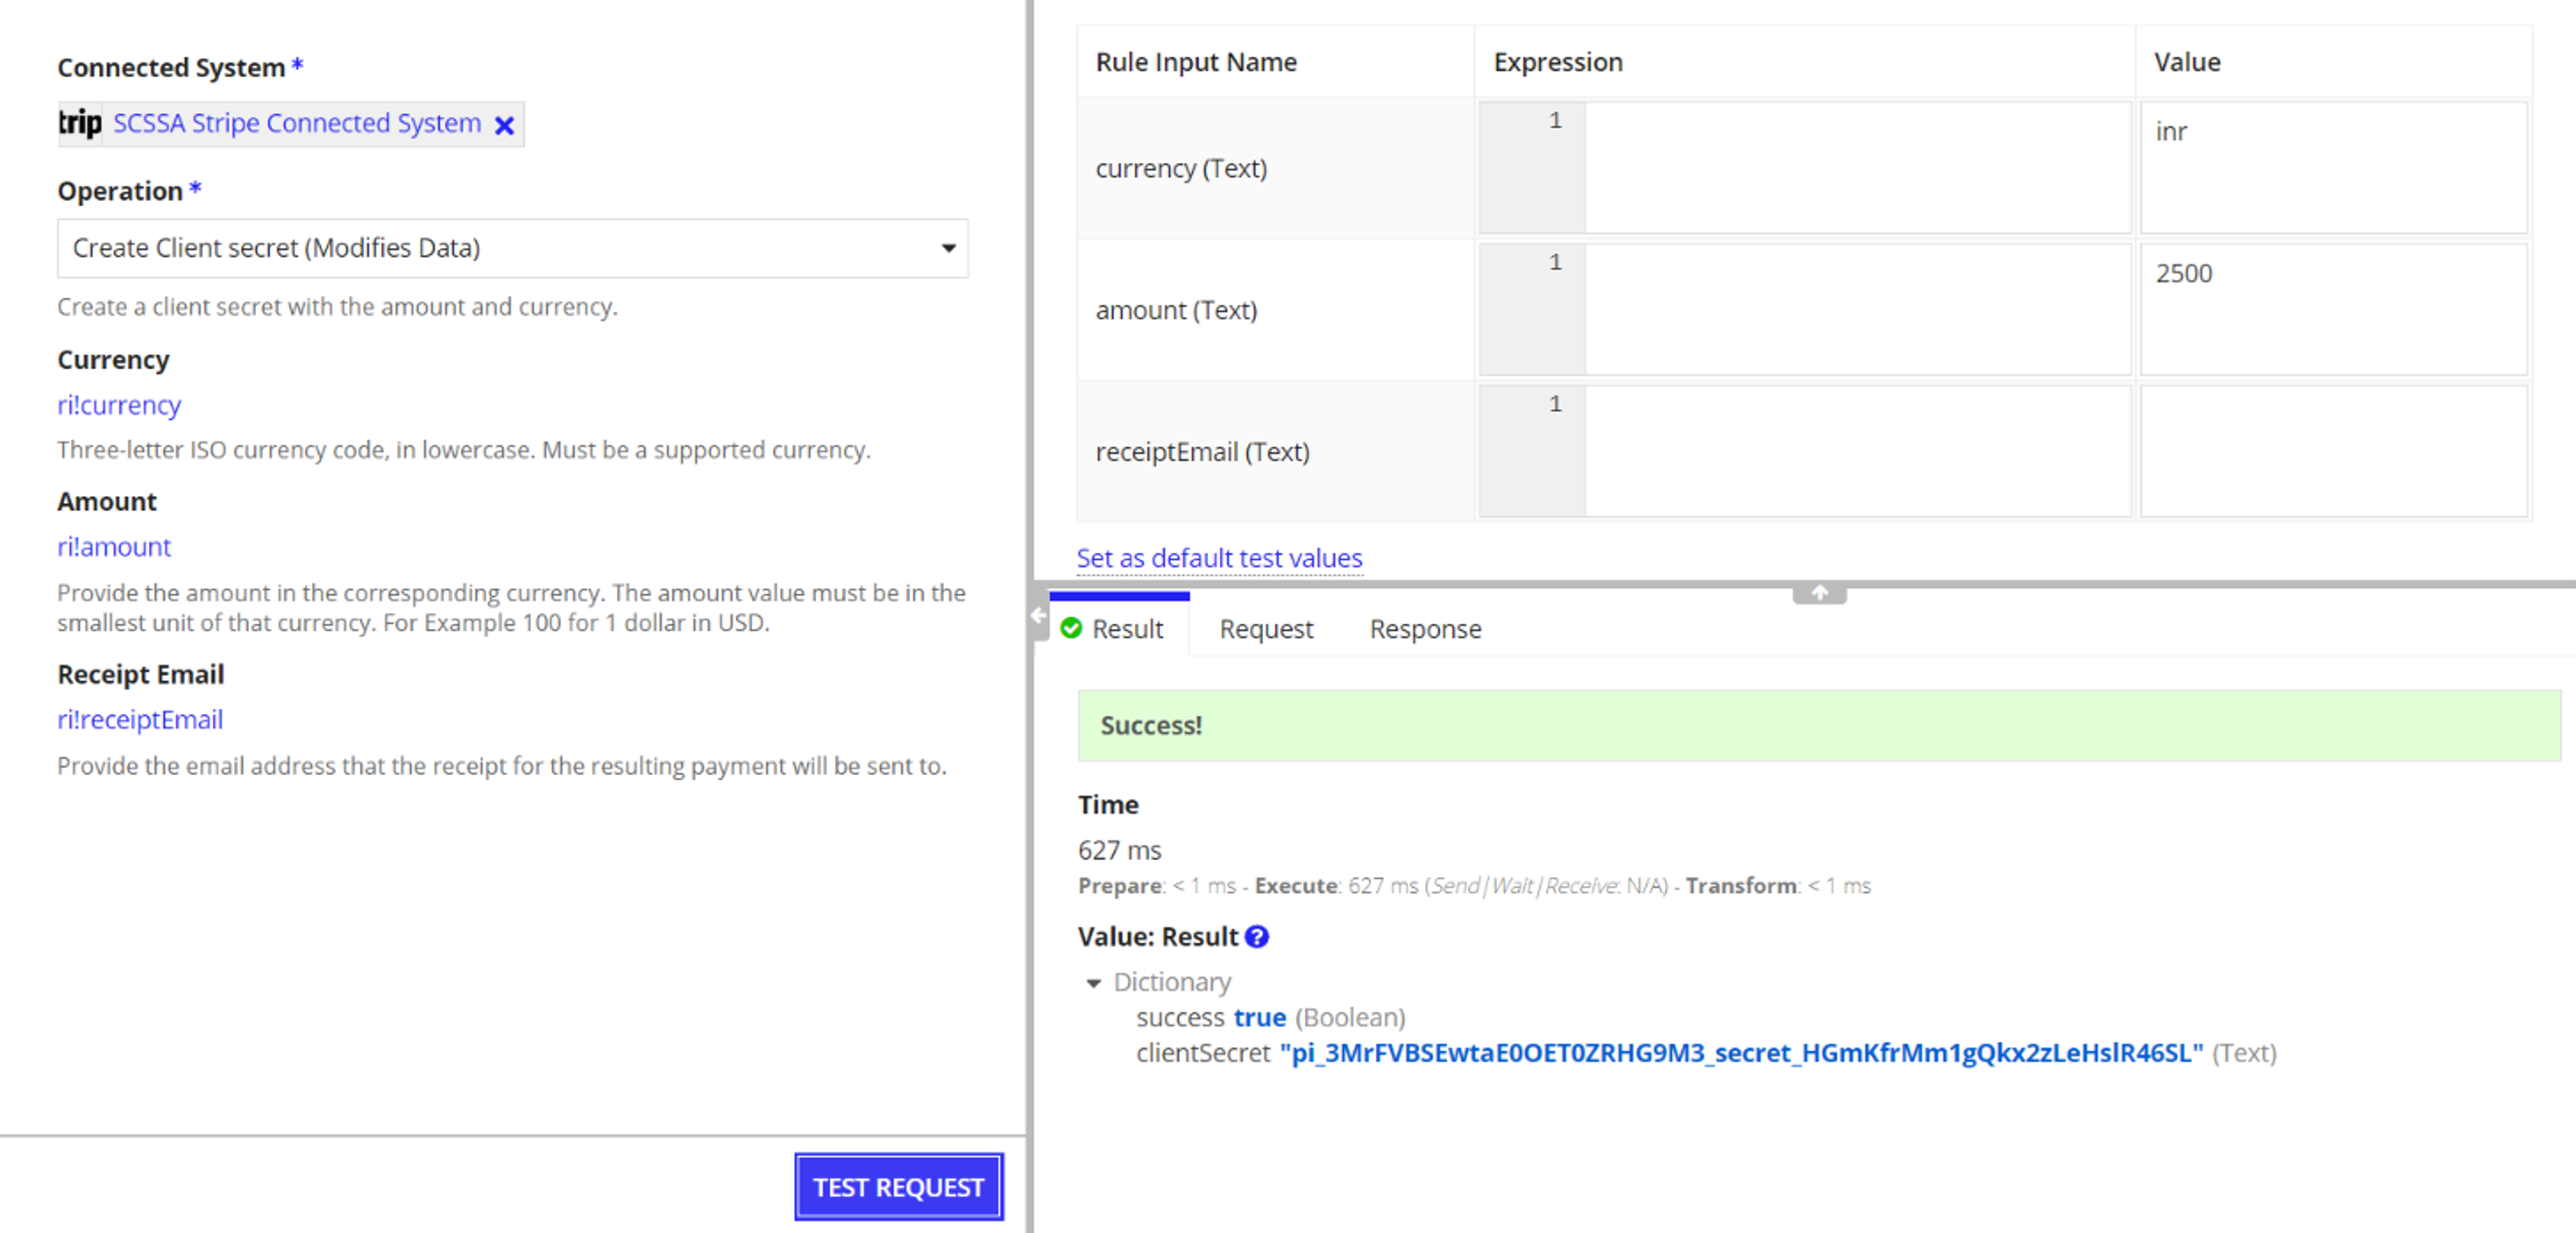This screenshot has height=1233, width=2576.
Task: Collapse left pane using the left-arrow handle
Action: (x=1039, y=615)
